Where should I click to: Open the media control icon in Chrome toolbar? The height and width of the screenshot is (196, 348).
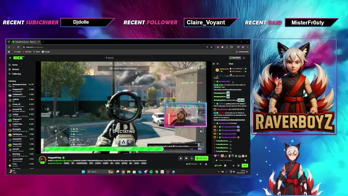[x=238, y=47]
